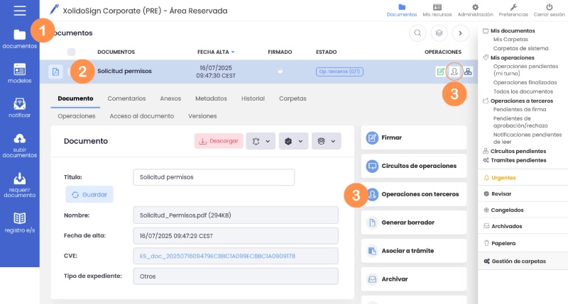
Task: Sort by the FECHA ALTA column arrow
Action: coord(233,52)
